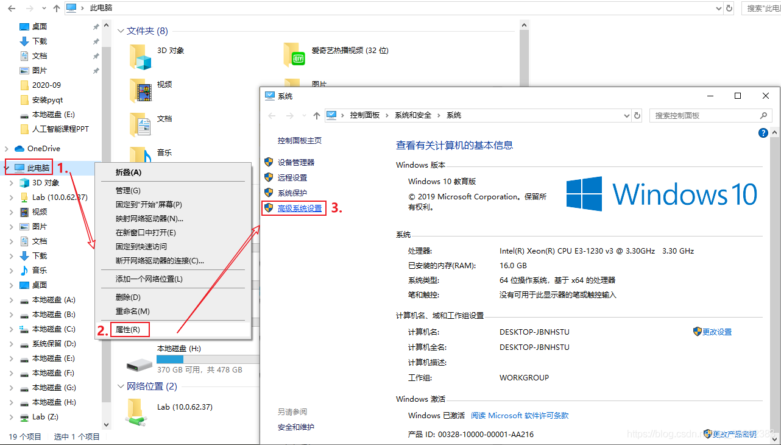Click back arrow in 系统 window navigation
The height and width of the screenshot is (445, 781).
272,115
